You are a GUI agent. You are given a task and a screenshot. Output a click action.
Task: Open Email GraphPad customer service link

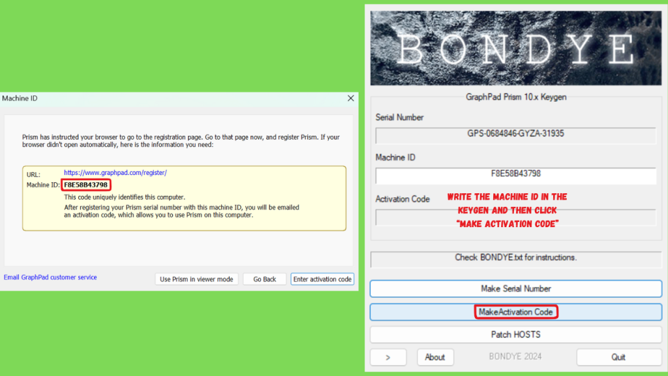click(x=50, y=277)
